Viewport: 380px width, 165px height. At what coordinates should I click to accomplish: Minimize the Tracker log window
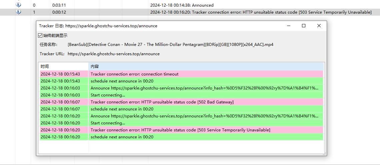(288, 26)
